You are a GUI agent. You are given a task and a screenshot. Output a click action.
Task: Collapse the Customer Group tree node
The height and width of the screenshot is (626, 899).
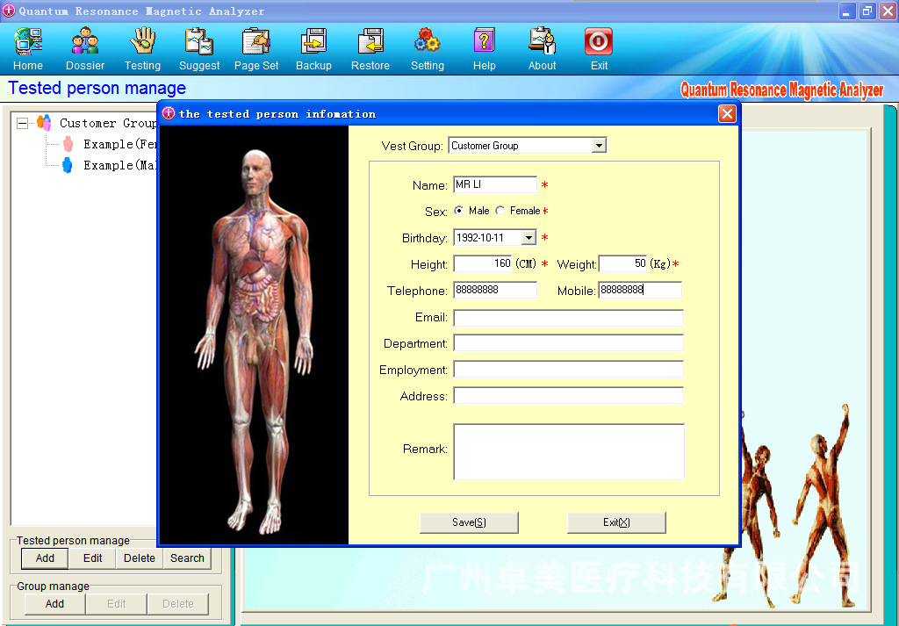coord(22,123)
